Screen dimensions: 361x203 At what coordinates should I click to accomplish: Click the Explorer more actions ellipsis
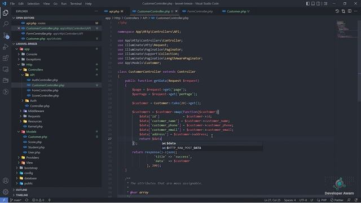96,11
